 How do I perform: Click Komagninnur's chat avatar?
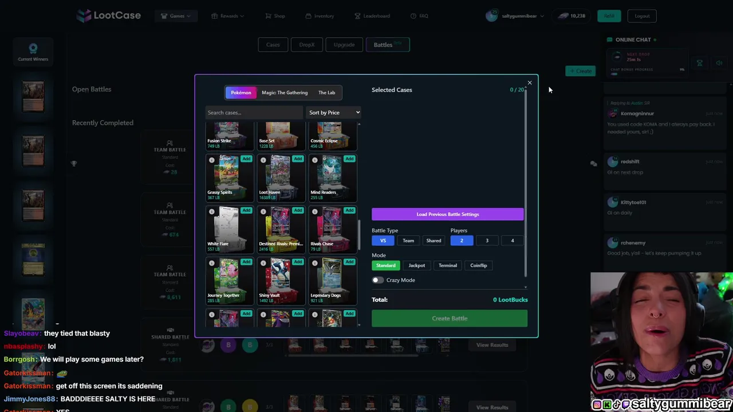click(613, 113)
